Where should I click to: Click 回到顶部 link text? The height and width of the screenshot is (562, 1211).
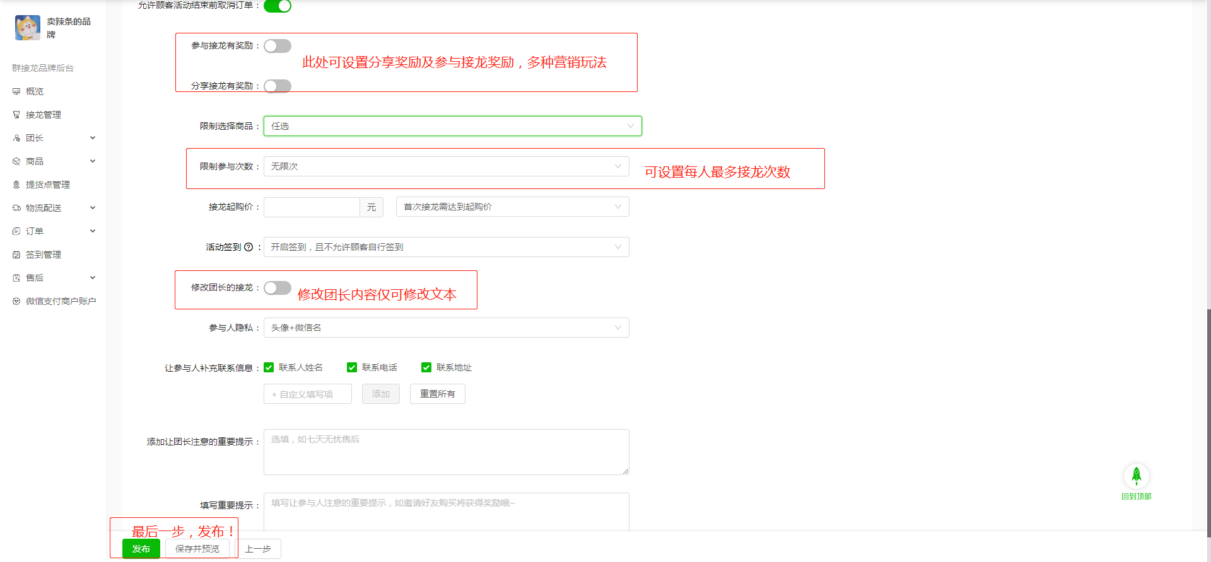pos(1137,496)
